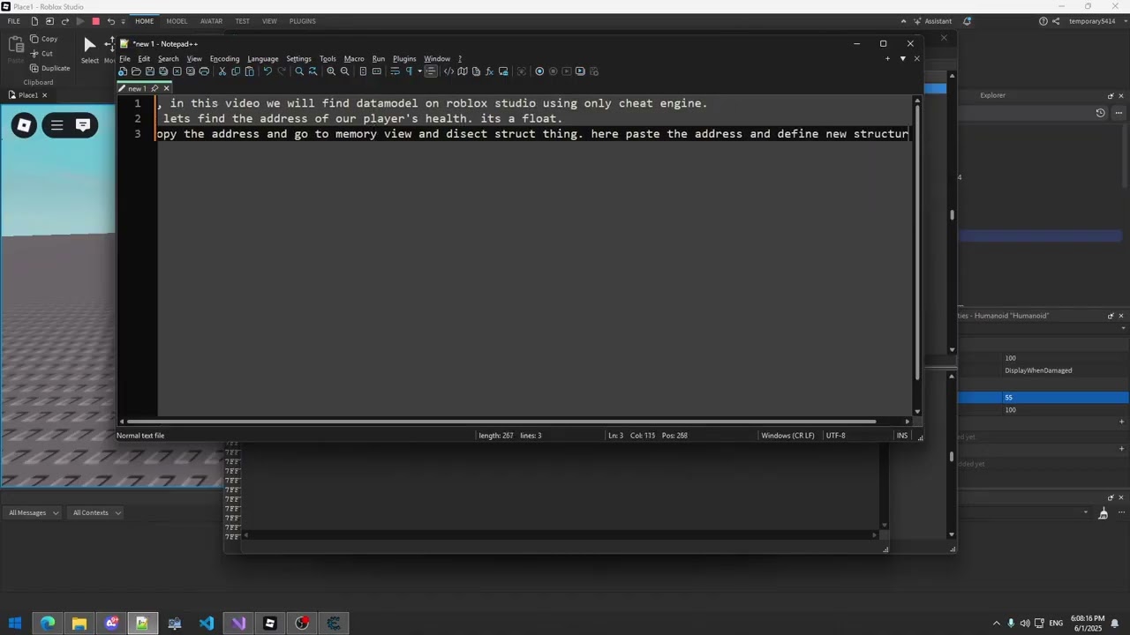The width and height of the screenshot is (1130, 635).
Task: Zoom in on the Notepad++ text
Action: pos(331,71)
